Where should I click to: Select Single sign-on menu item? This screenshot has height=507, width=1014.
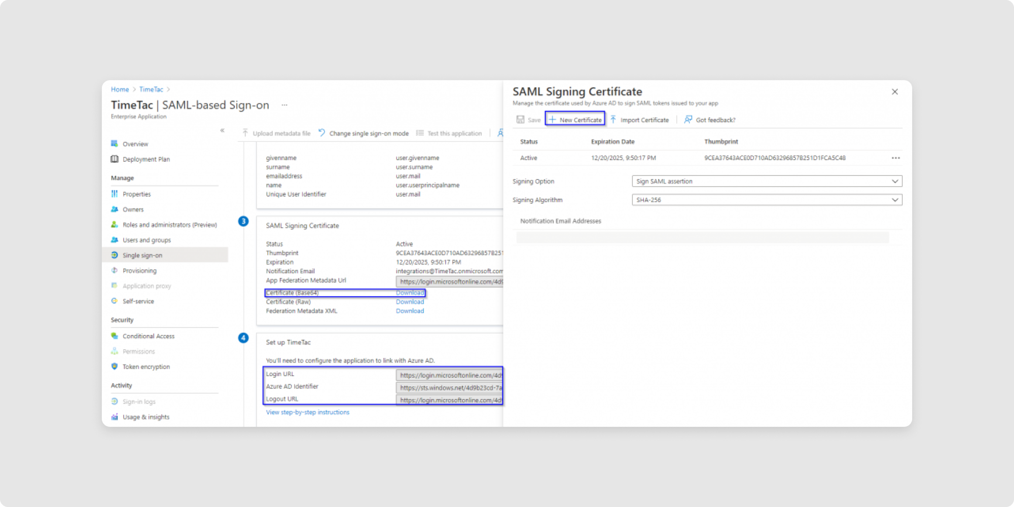tap(142, 256)
